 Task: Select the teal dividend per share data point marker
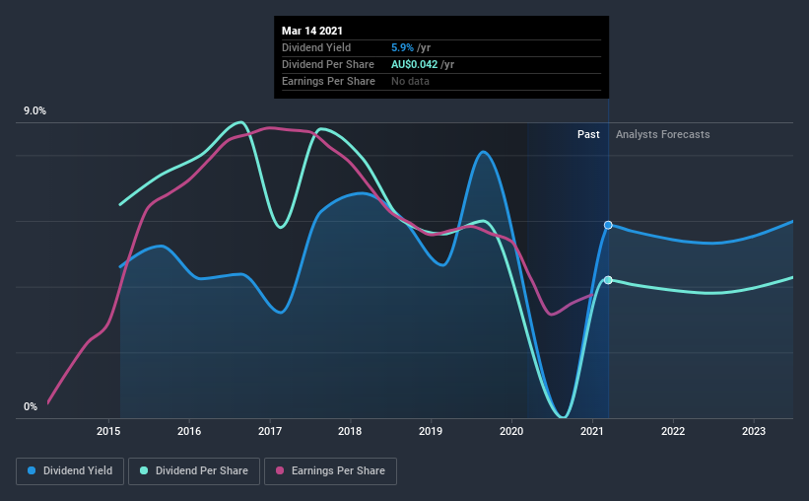click(x=608, y=280)
